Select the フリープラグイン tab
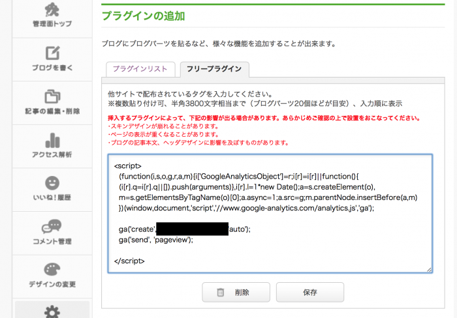Screen dimensions: 457x318 213,68
